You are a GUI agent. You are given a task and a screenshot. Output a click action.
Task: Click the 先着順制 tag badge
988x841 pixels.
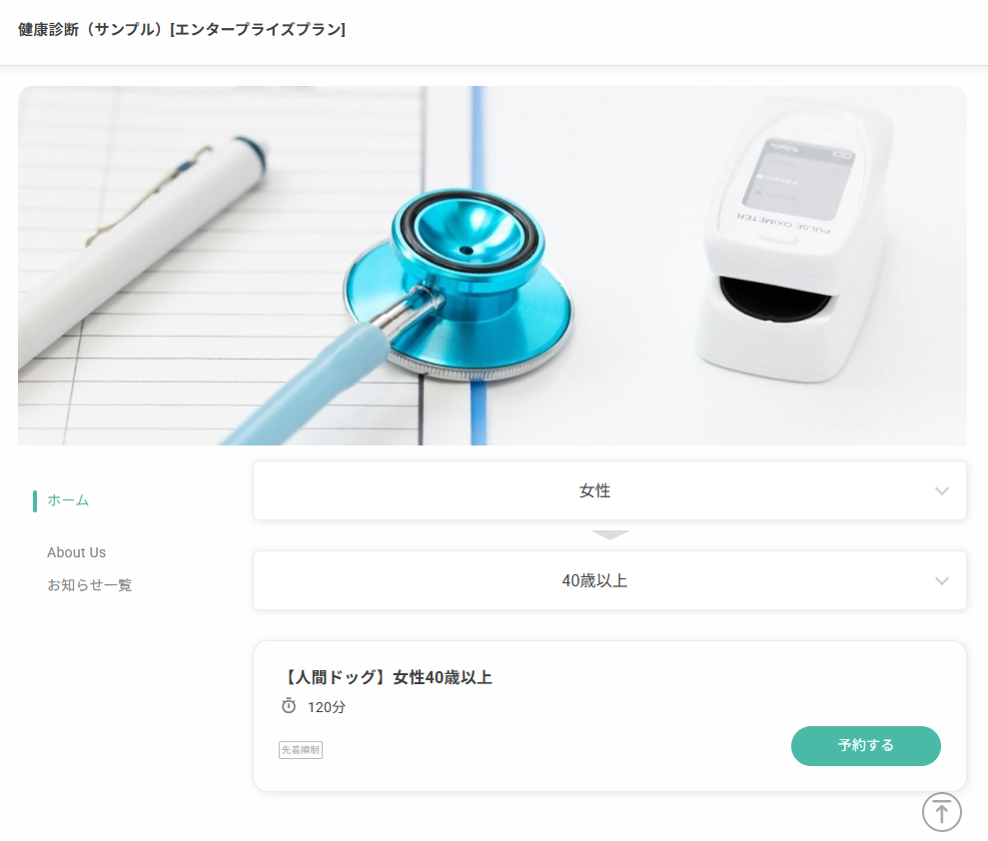(301, 750)
